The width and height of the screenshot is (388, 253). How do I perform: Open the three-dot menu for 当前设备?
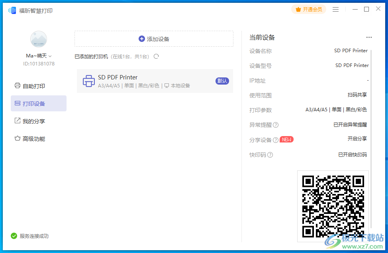point(369,38)
